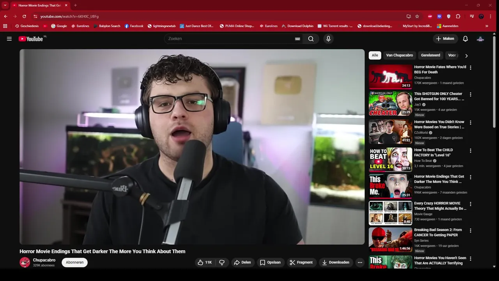Select the Gerelateerd filter chip
The height and width of the screenshot is (281, 499).
[x=430, y=55]
